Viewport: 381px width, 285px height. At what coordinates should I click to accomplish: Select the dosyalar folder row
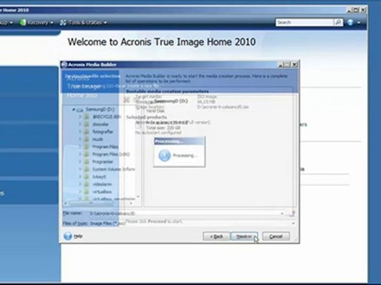[100, 124]
